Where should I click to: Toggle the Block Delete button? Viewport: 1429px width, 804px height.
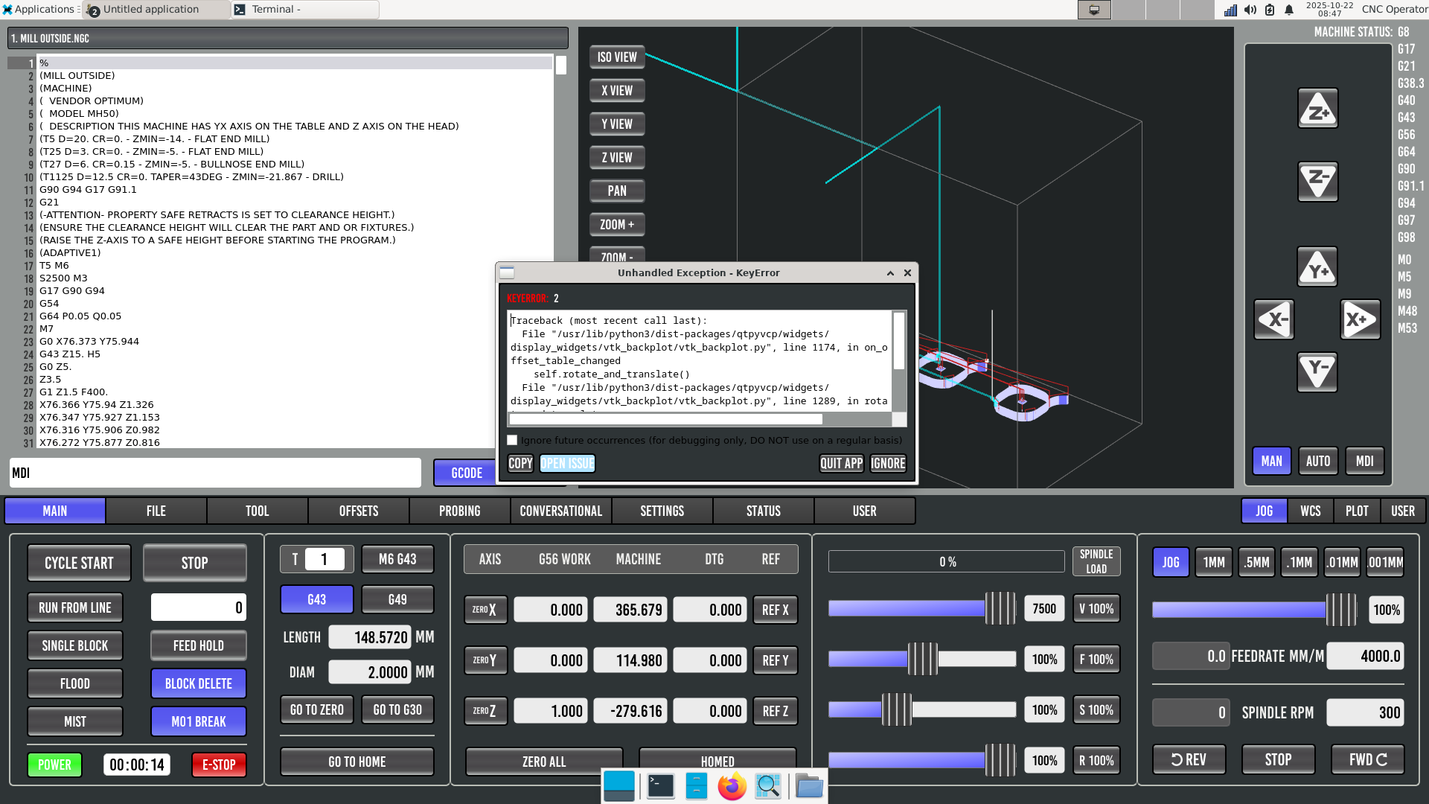[x=198, y=683]
